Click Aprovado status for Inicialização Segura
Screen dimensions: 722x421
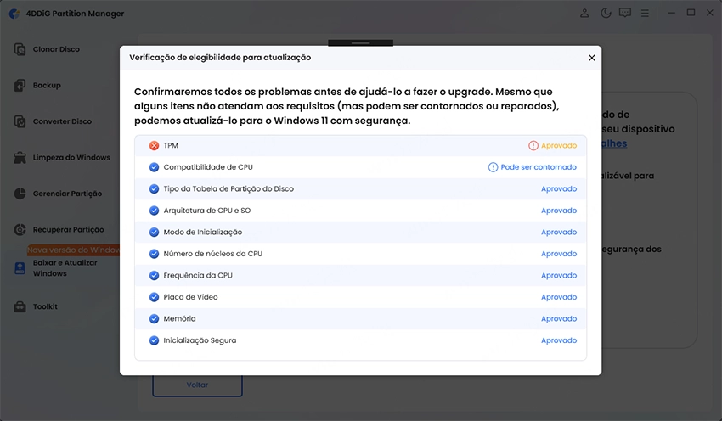[559, 340]
